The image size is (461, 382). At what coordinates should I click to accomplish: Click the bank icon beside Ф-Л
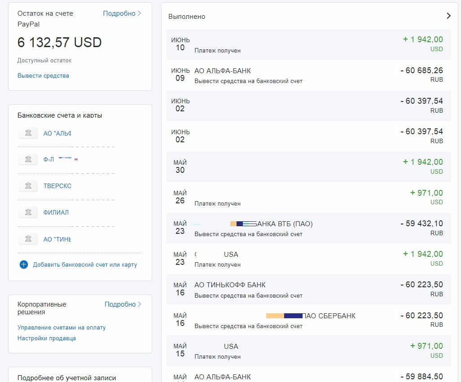(x=28, y=159)
